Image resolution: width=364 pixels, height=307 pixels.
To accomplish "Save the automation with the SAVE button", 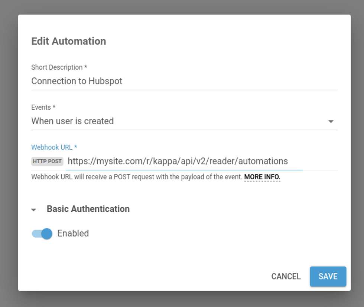I will coord(328,276).
